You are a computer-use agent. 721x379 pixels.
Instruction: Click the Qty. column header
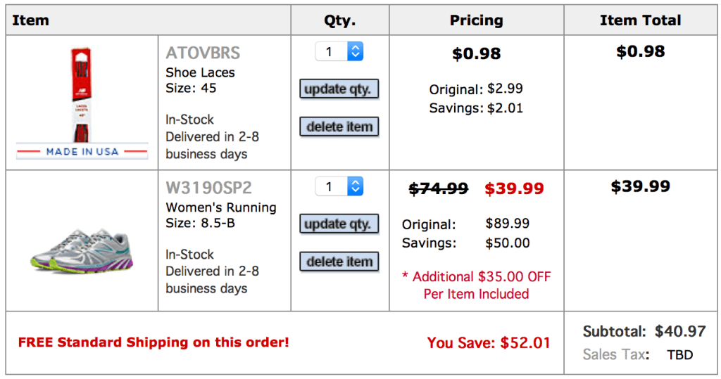pos(339,20)
